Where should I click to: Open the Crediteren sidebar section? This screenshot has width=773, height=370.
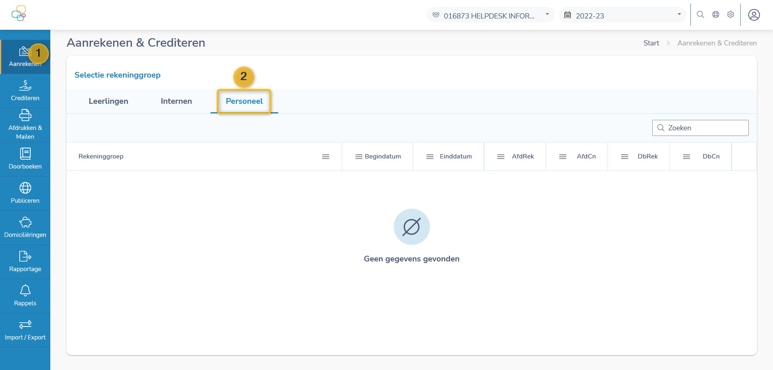pyautogui.click(x=25, y=91)
